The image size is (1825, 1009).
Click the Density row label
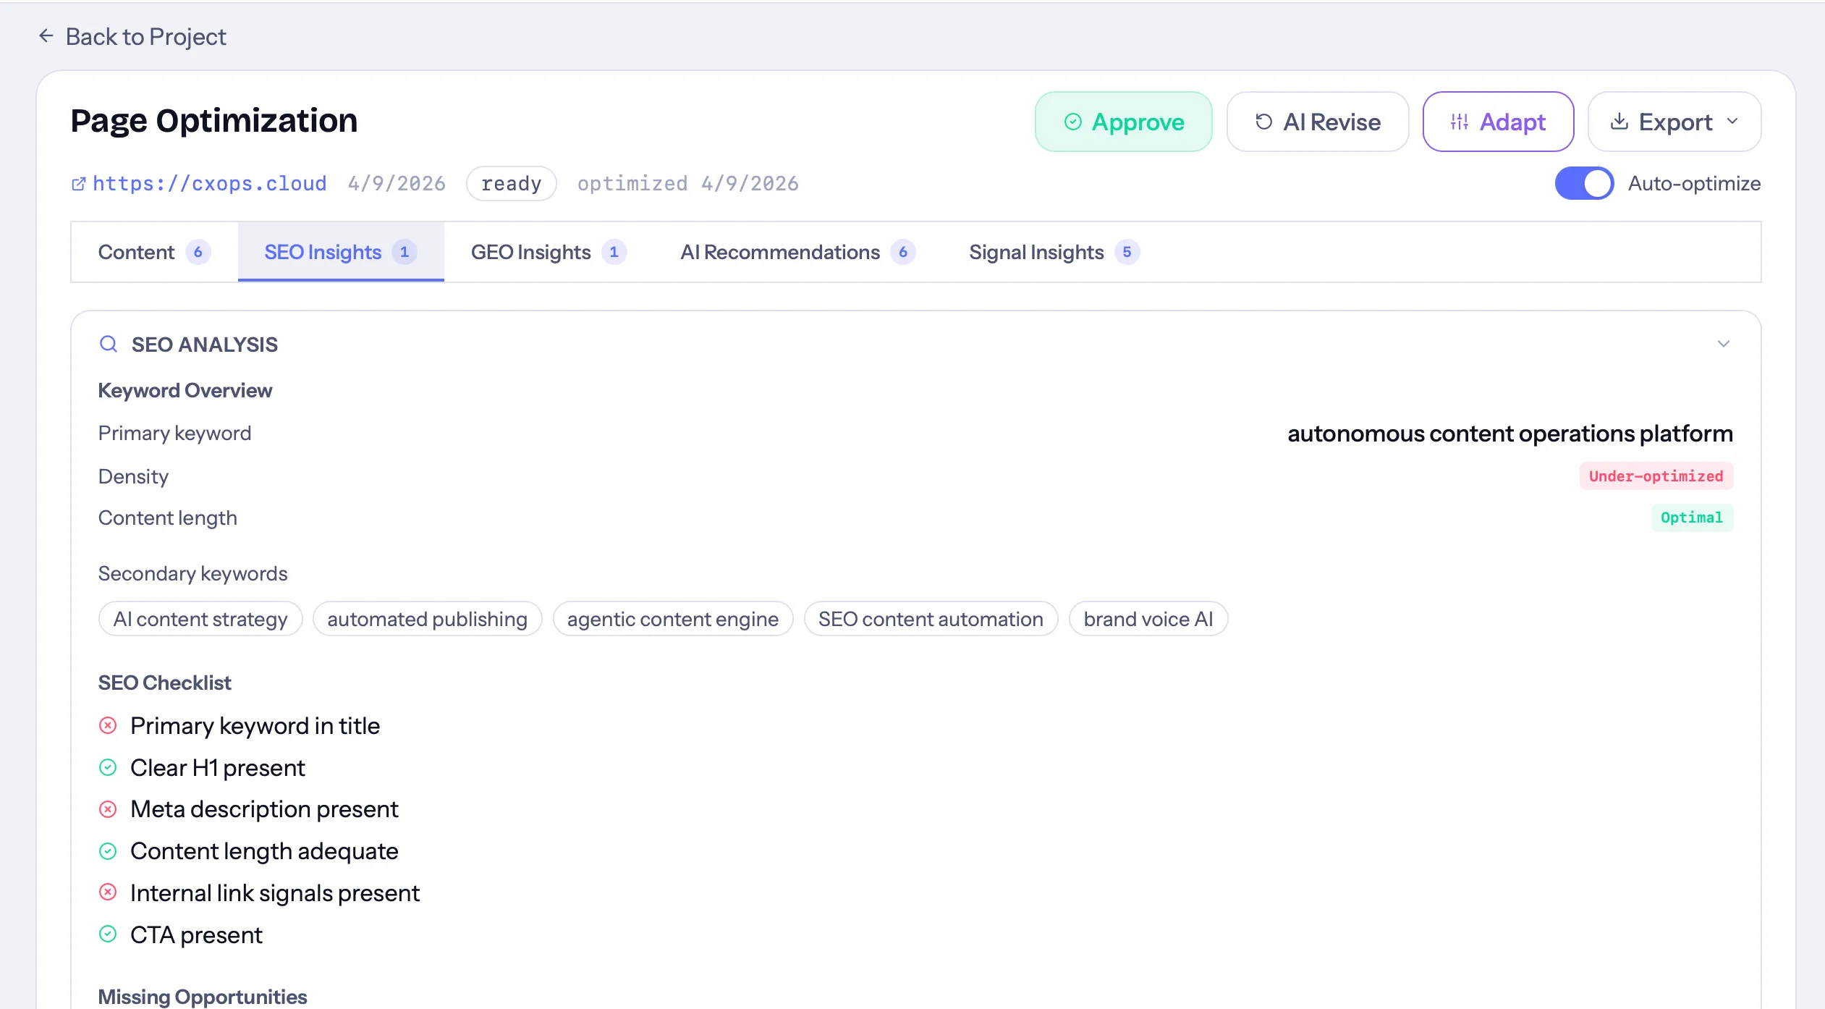(x=133, y=476)
